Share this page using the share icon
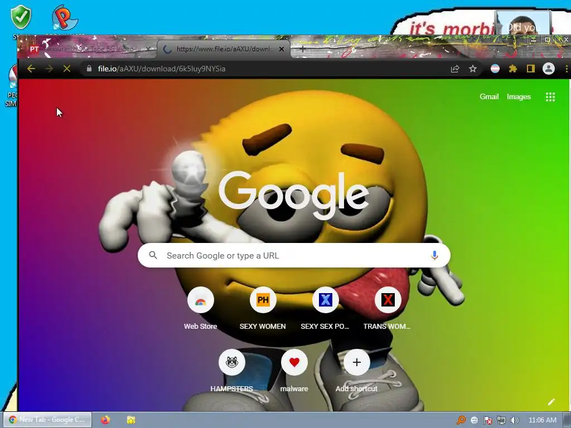Image resolution: width=571 pixels, height=428 pixels. tap(455, 69)
